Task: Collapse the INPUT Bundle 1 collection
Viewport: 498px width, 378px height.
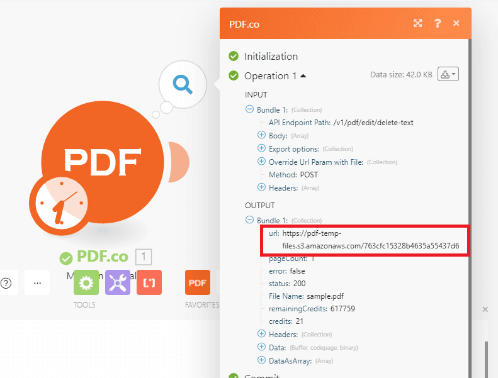Action: (x=249, y=109)
